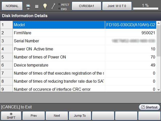Click the teach pendant TP icon

(28, 6)
